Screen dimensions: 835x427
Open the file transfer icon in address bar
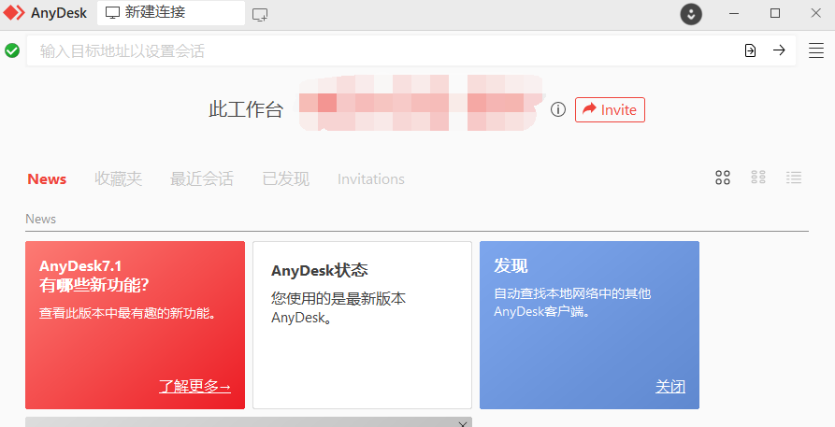[x=750, y=50]
